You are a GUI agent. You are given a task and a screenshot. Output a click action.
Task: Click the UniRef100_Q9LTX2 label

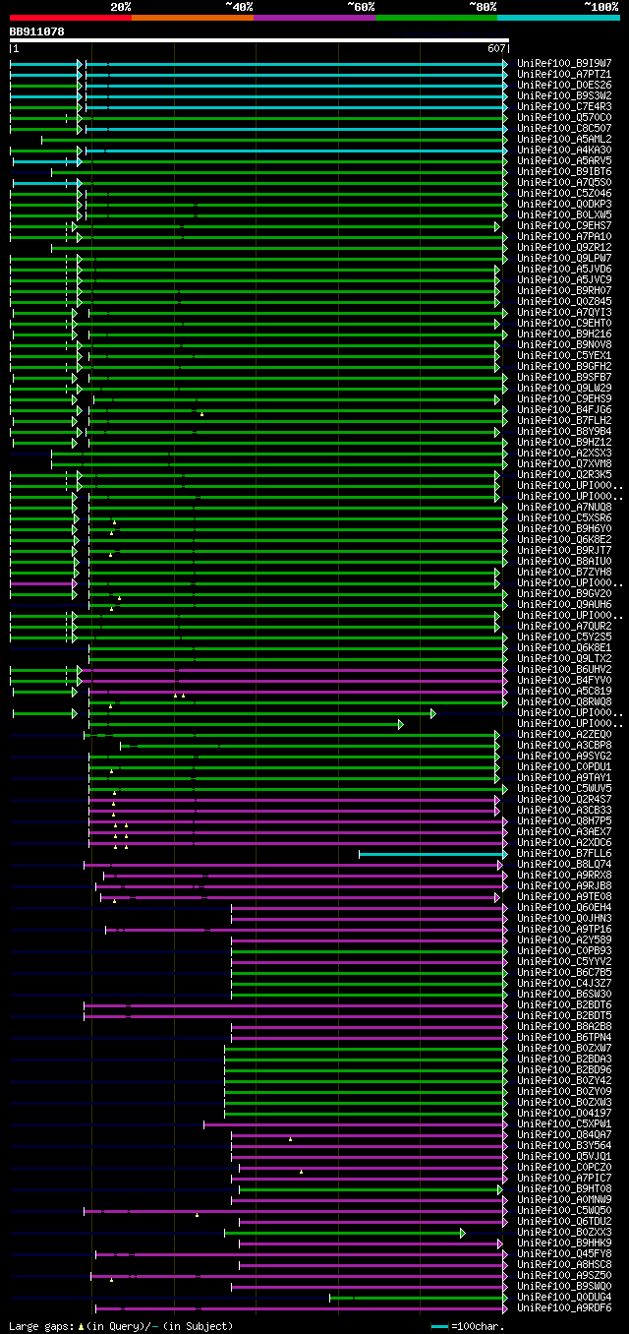click(x=564, y=658)
